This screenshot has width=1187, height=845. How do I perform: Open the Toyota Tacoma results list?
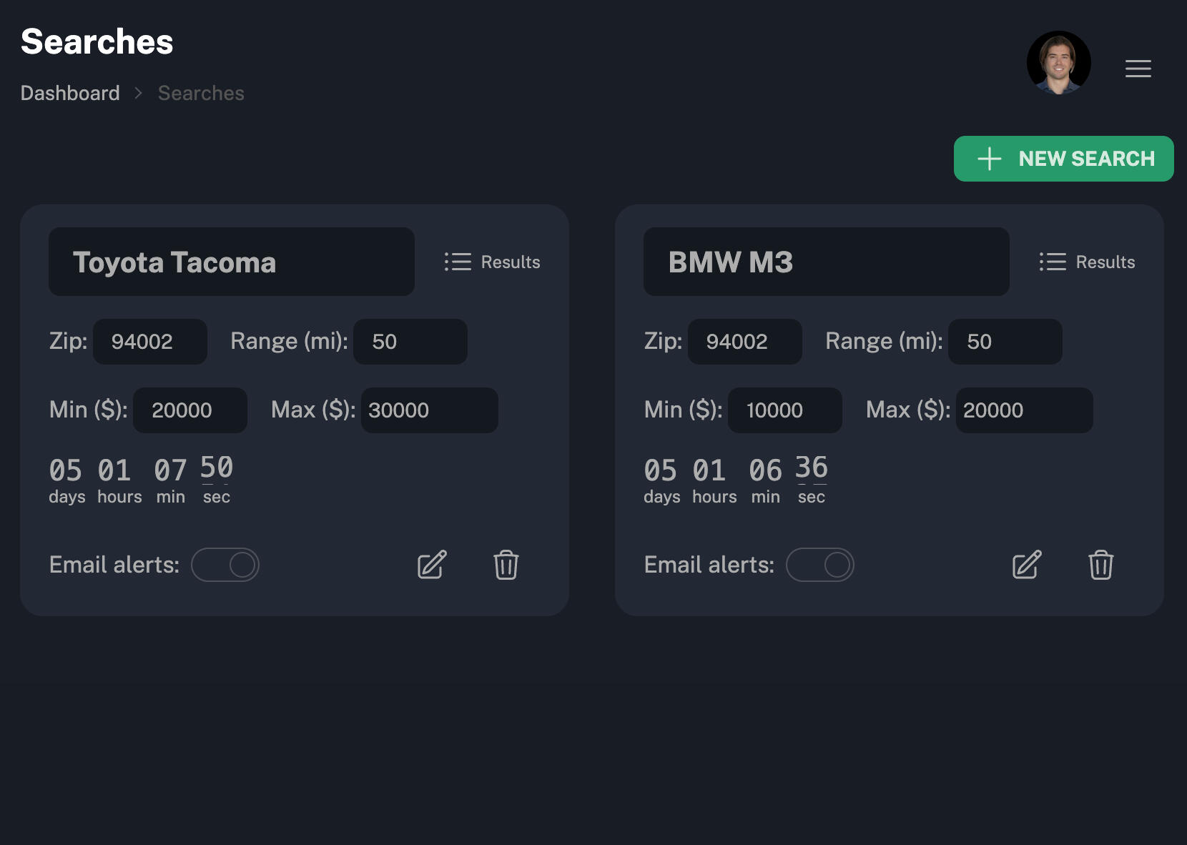coord(492,262)
